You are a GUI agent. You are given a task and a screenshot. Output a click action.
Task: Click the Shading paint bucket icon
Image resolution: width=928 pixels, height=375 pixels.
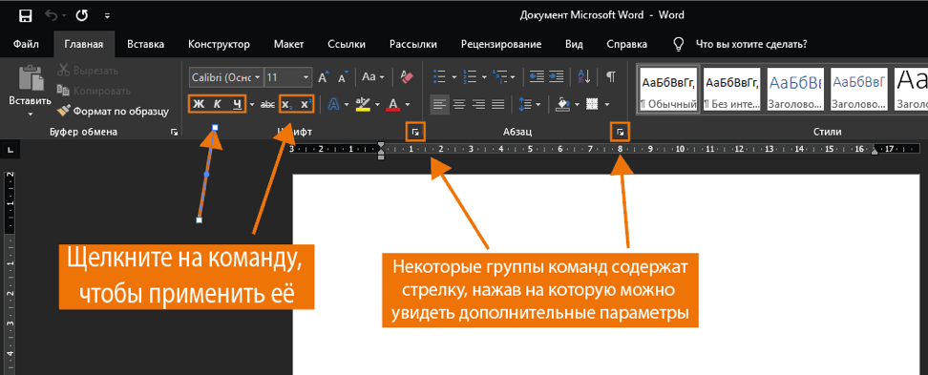pyautogui.click(x=563, y=105)
